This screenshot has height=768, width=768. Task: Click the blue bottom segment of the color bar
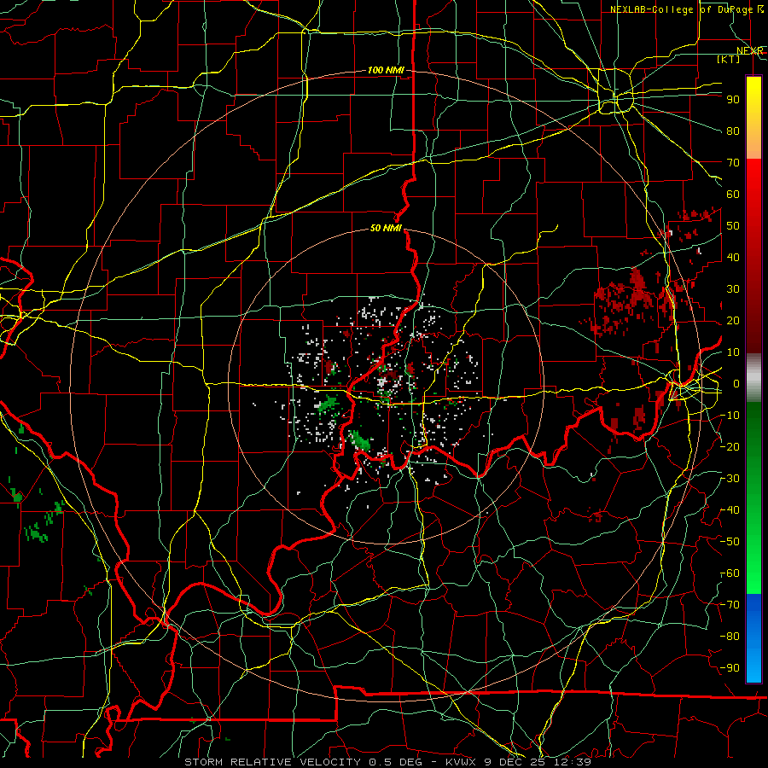point(753,638)
